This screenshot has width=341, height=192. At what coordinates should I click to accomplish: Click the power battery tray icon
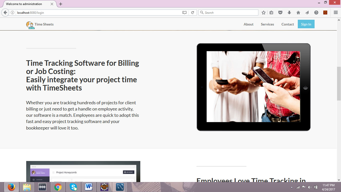tap(316, 187)
